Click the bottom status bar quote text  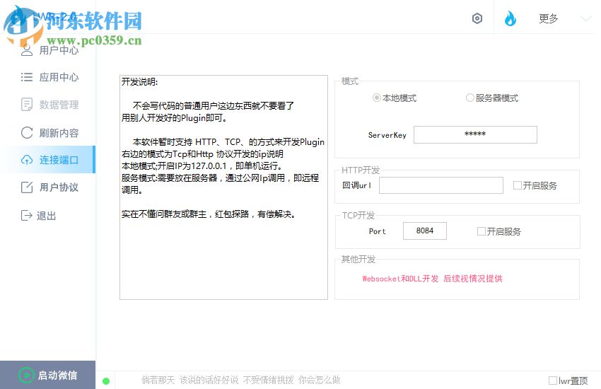pyautogui.click(x=241, y=380)
